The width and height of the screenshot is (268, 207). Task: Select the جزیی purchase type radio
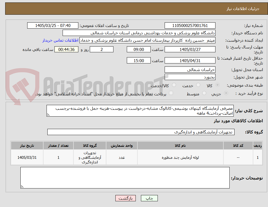click(x=226, y=93)
